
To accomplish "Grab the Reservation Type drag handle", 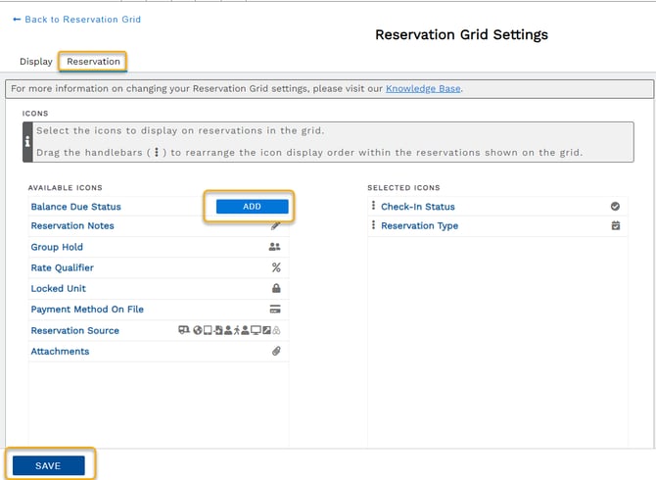I will pos(374,226).
